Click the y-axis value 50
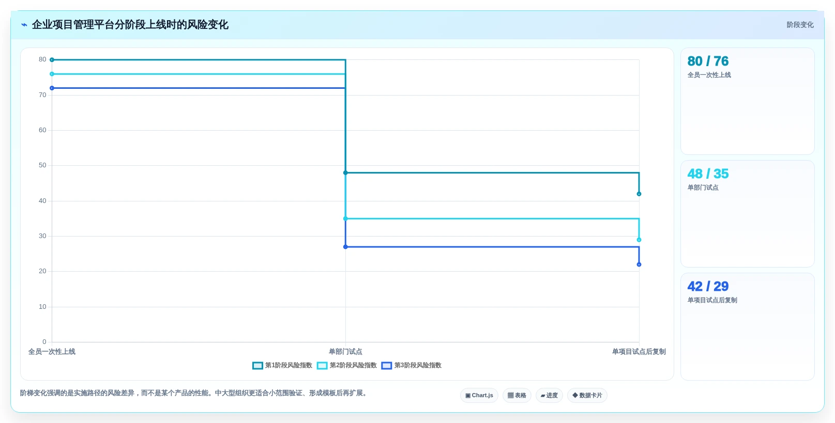Image resolution: width=835 pixels, height=423 pixels. pos(42,165)
